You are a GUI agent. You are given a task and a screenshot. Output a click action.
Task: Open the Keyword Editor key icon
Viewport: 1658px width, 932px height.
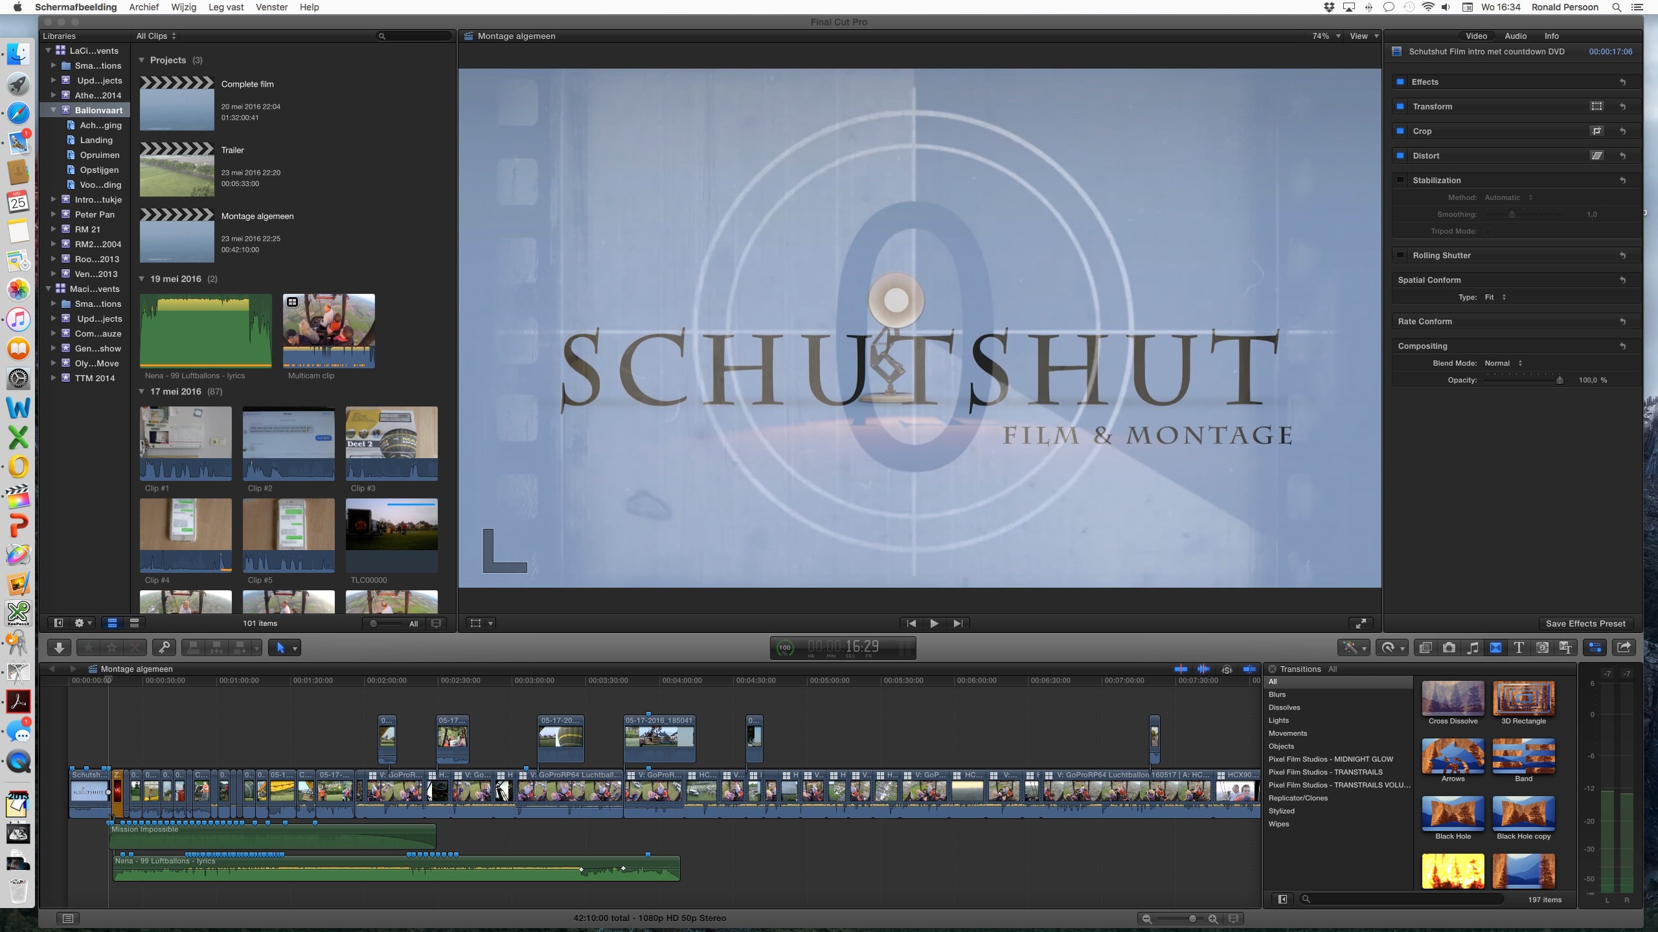tap(164, 647)
